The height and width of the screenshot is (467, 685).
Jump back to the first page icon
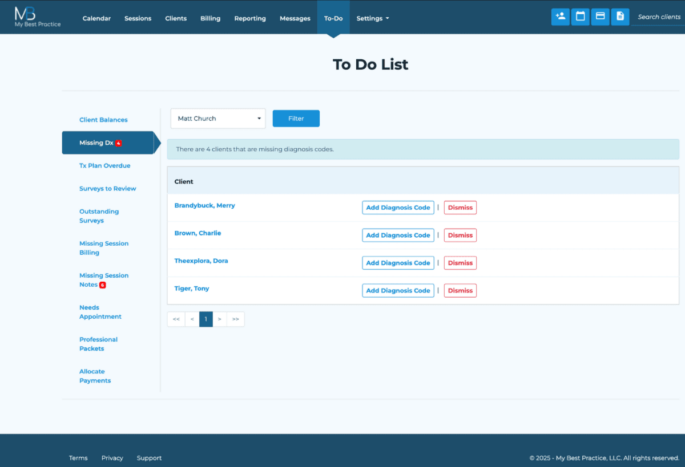click(x=176, y=319)
